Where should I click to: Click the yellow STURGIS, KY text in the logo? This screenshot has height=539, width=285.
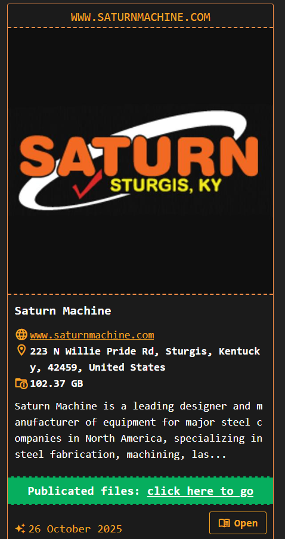[166, 185]
